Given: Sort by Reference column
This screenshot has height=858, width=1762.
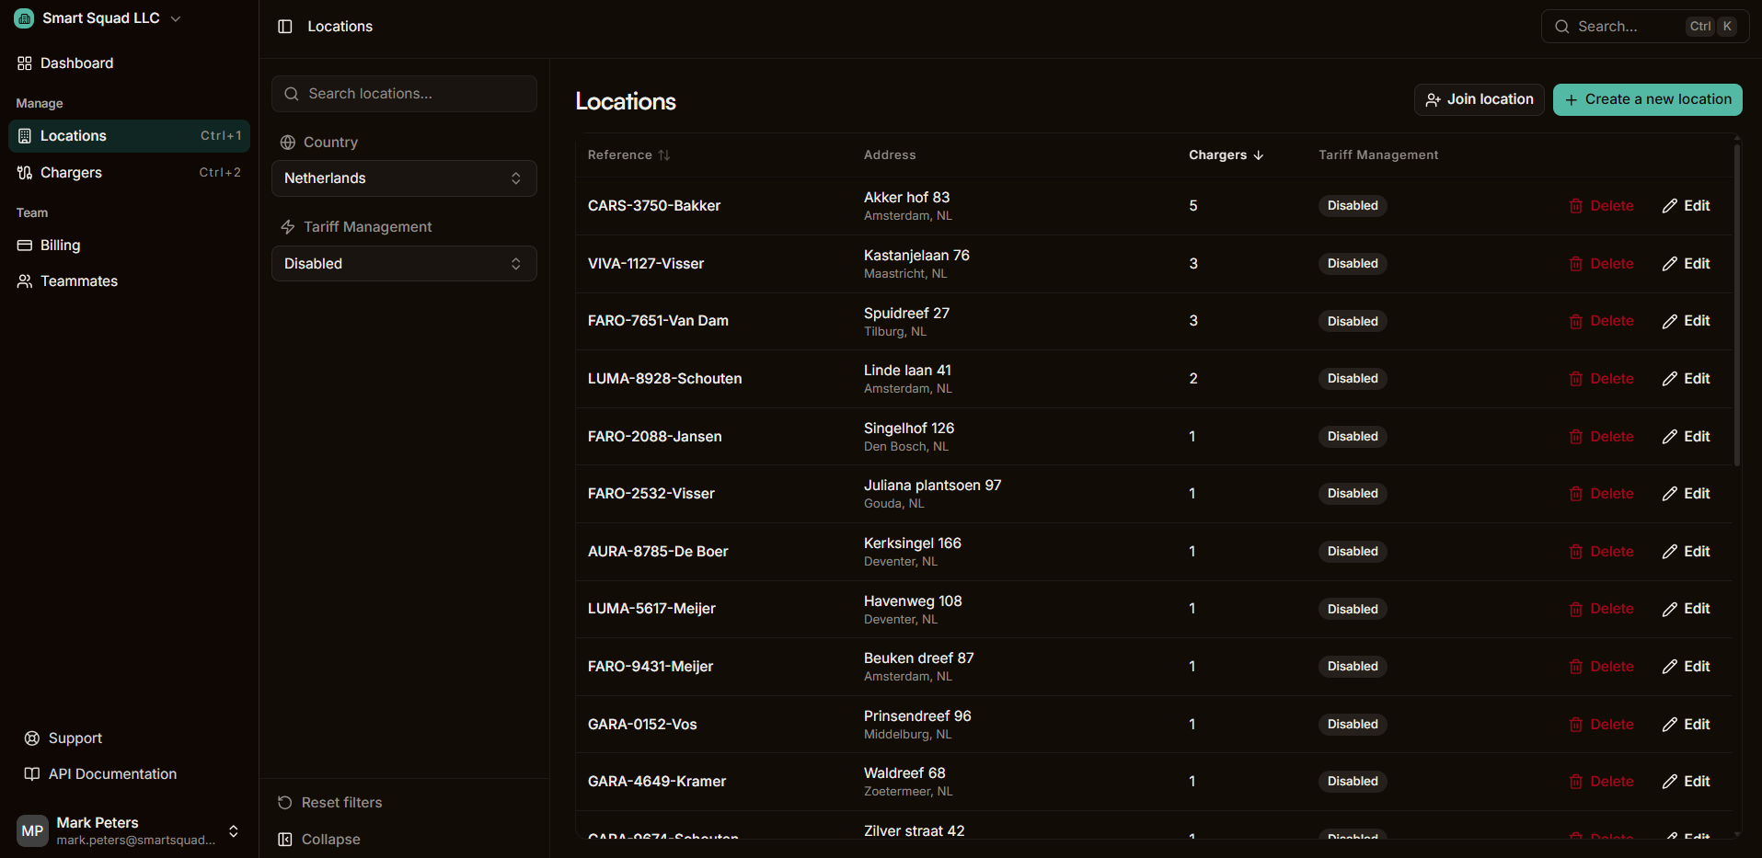Looking at the screenshot, I should [x=629, y=155].
